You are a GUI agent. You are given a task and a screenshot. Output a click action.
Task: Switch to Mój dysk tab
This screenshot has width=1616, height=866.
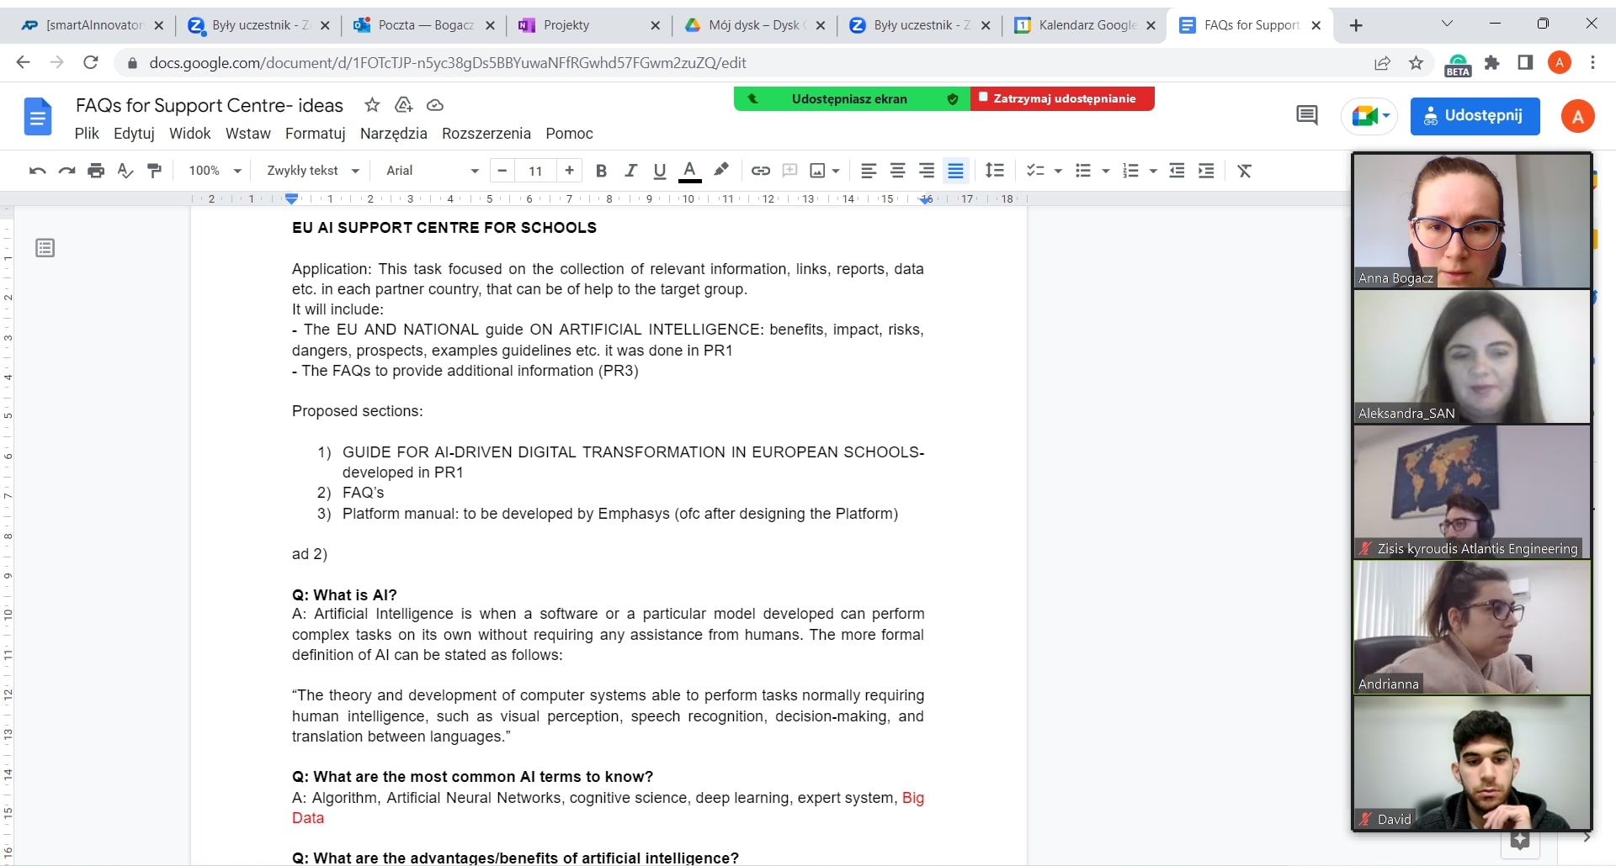754,25
